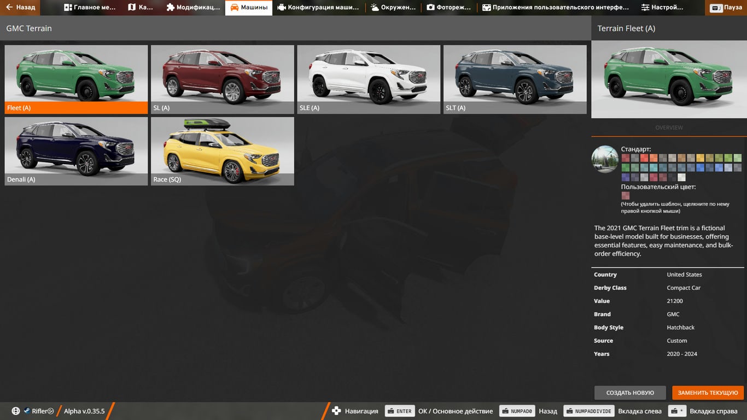The image size is (747, 420).
Task: Switch to the Фотореж camera tab
Action: click(x=449, y=8)
